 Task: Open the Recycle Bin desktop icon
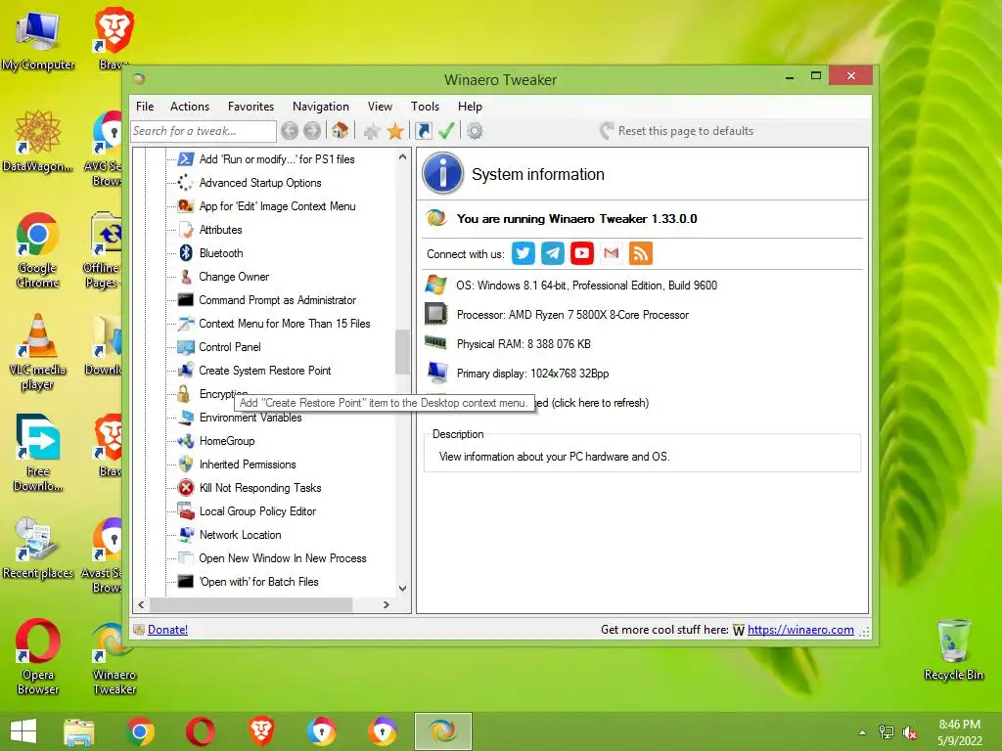pos(953,649)
